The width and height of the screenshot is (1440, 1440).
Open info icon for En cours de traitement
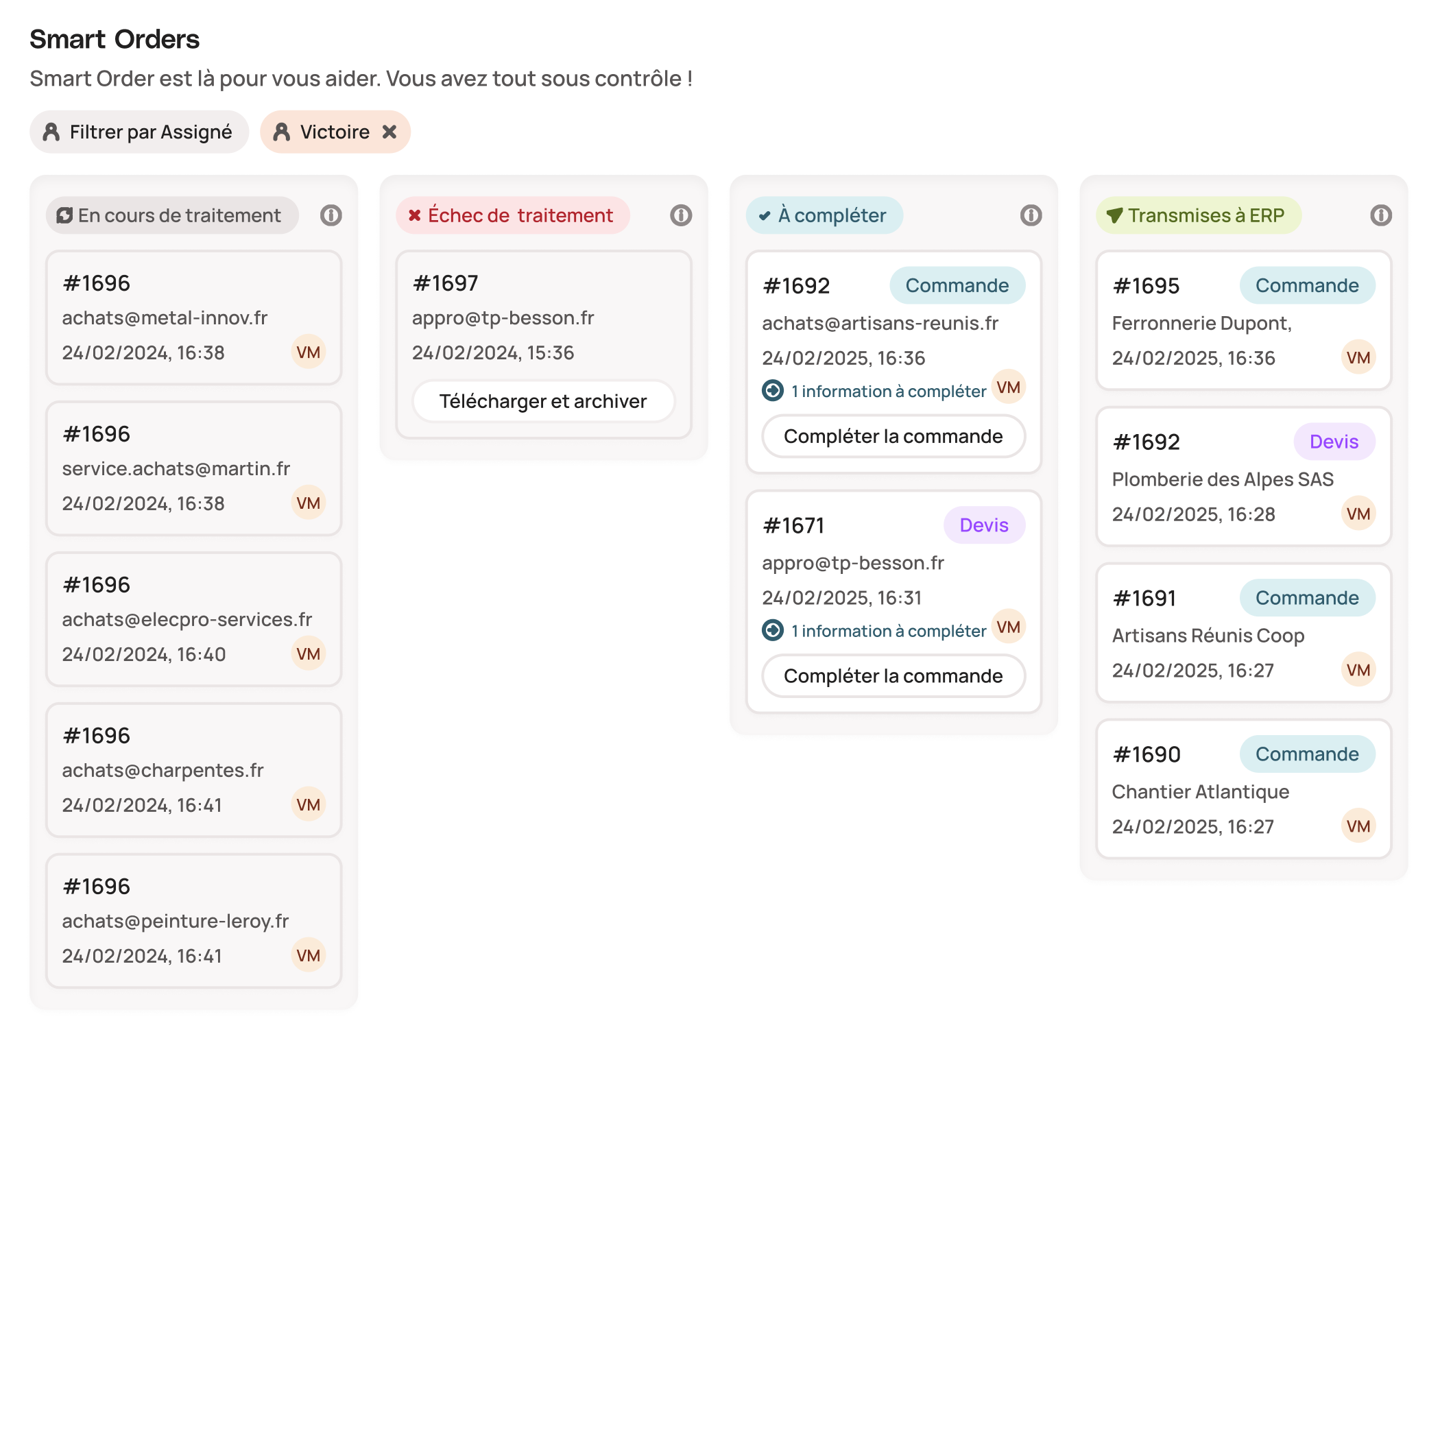pos(331,215)
